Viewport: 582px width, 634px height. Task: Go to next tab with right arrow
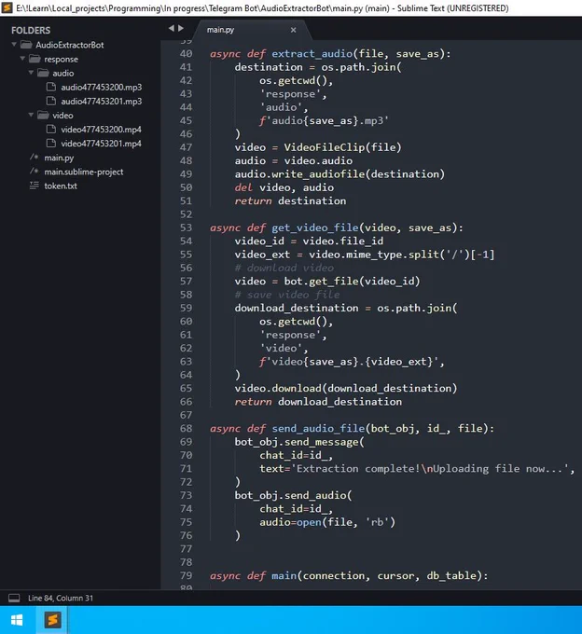click(180, 28)
